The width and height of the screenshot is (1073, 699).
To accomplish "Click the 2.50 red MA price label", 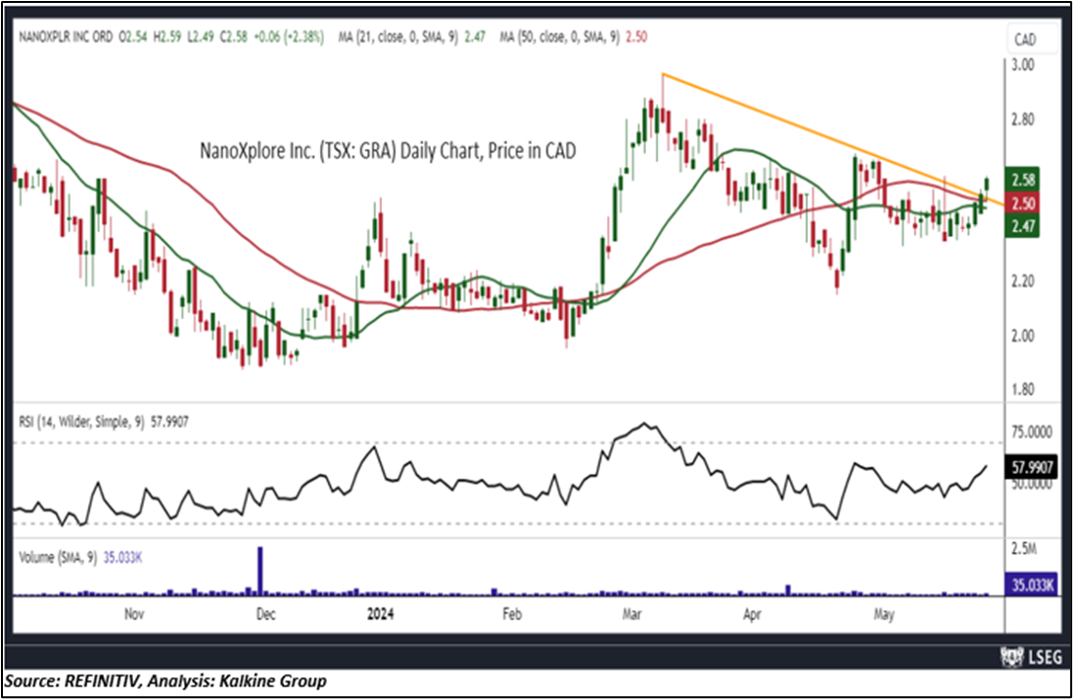I will (x=1022, y=204).
